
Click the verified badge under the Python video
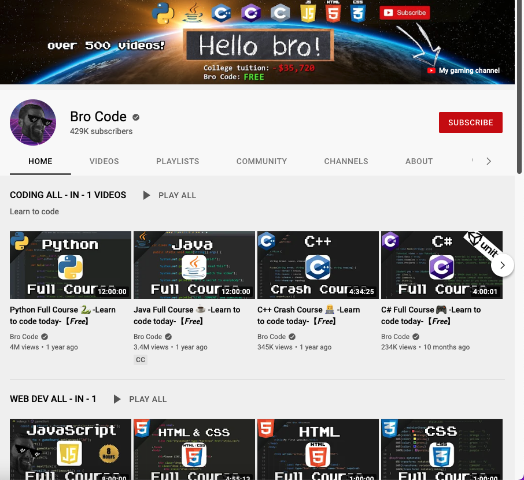coord(45,337)
